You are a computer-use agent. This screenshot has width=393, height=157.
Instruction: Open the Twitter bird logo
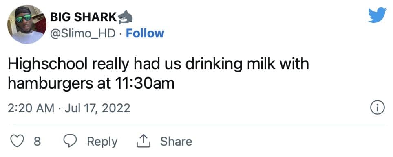tap(377, 15)
